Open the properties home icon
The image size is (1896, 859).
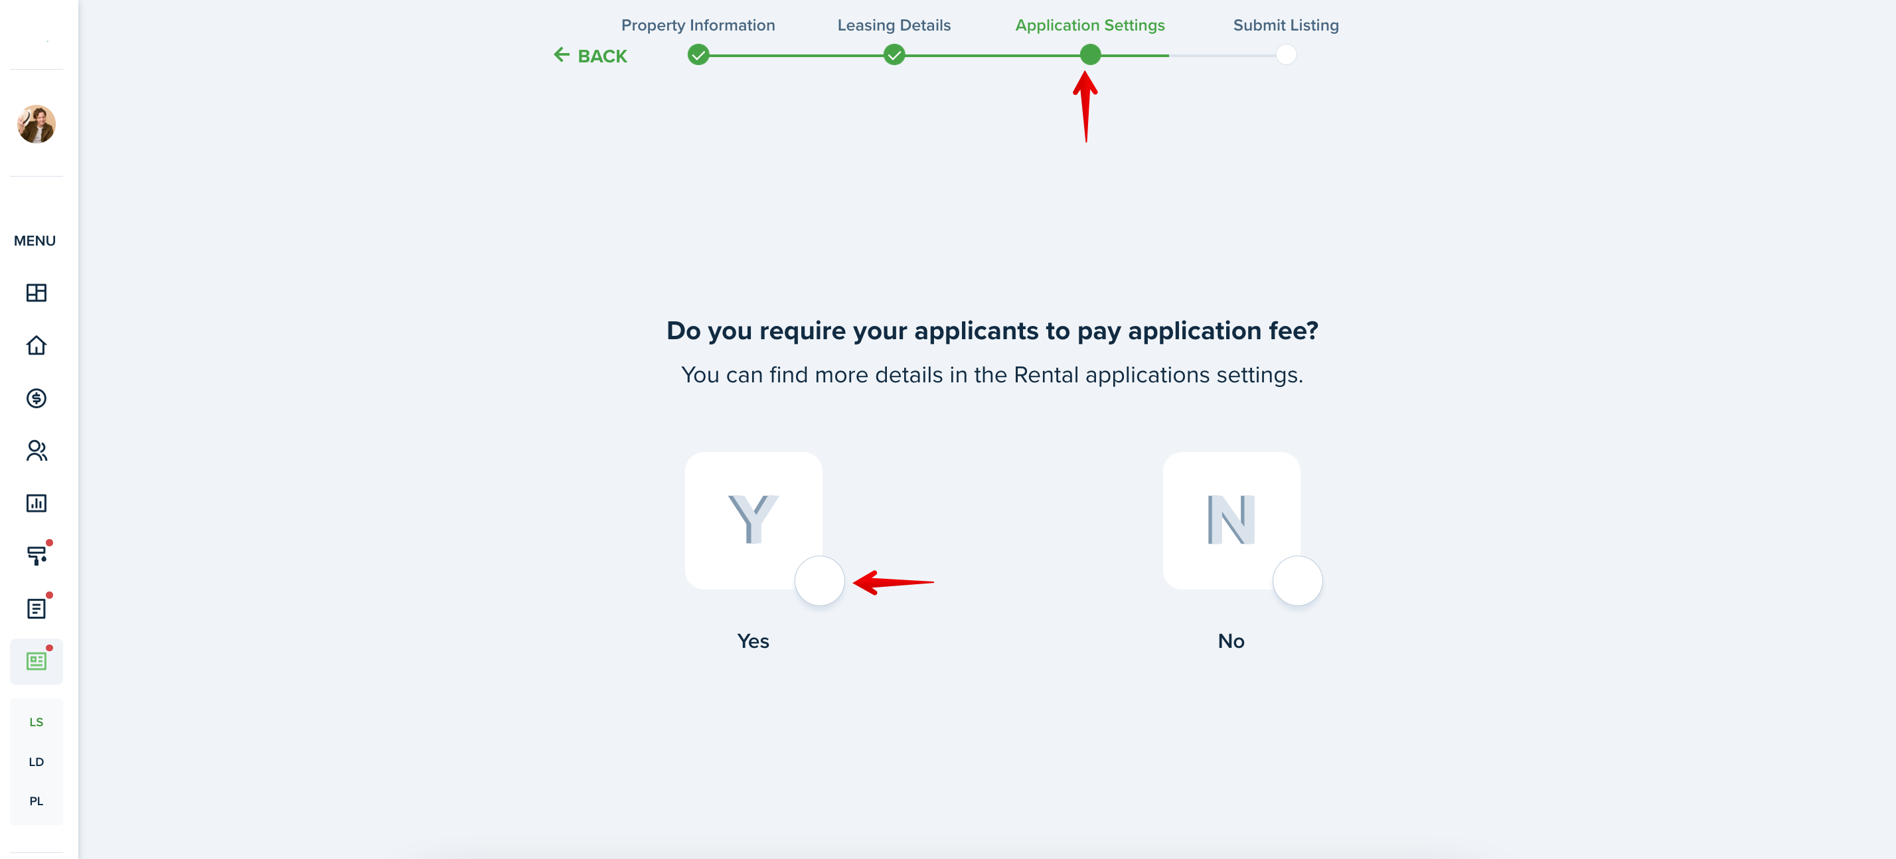tap(36, 345)
